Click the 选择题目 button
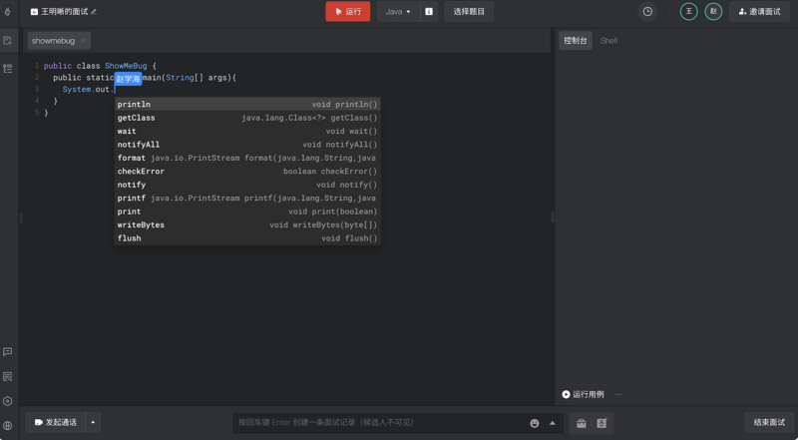The height and width of the screenshot is (440, 798). [468, 12]
